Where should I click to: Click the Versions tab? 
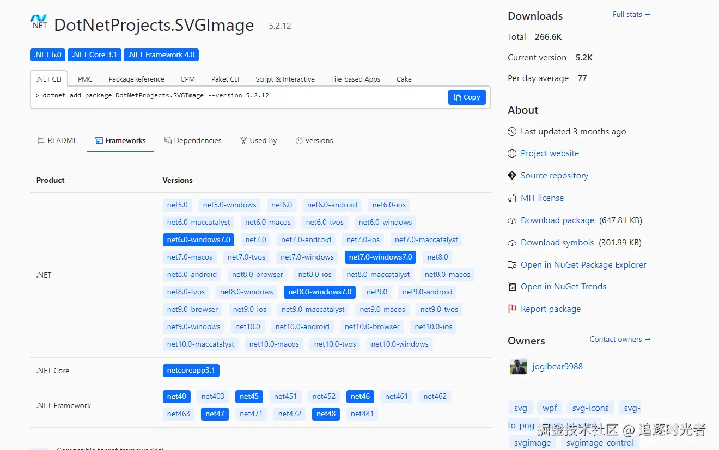[314, 140]
